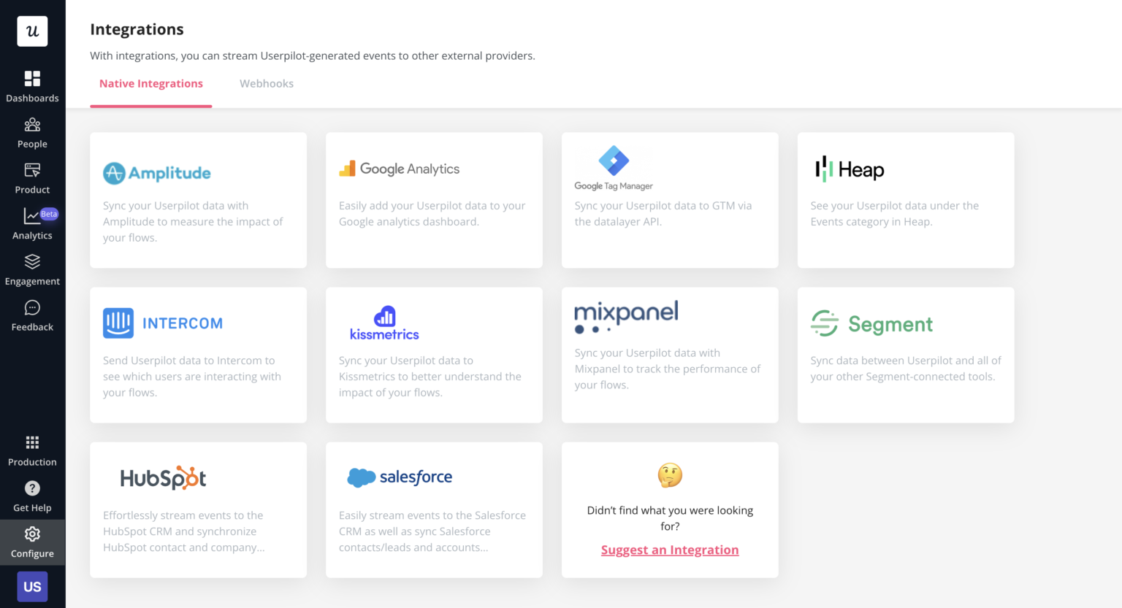Open the Google Analytics integration
This screenshot has width=1122, height=608.
(x=434, y=200)
